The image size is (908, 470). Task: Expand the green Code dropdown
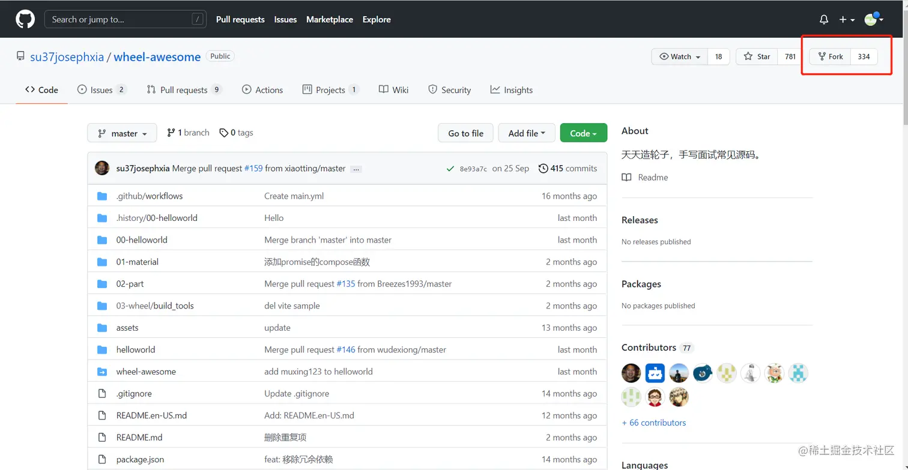[584, 133]
